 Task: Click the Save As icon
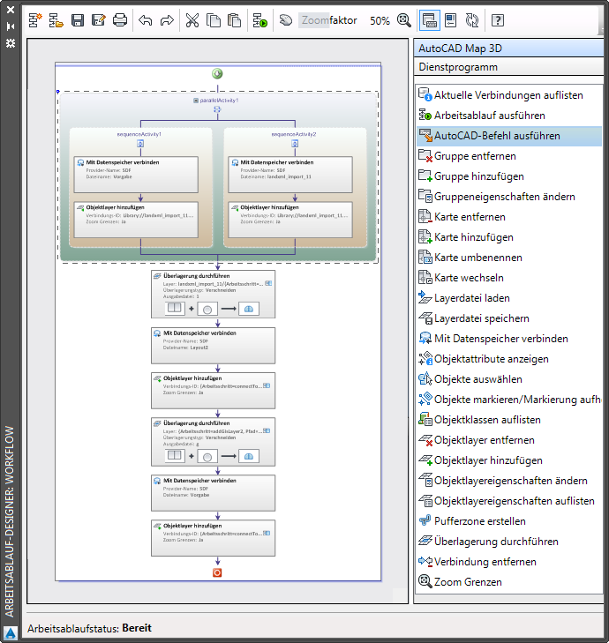tap(99, 20)
